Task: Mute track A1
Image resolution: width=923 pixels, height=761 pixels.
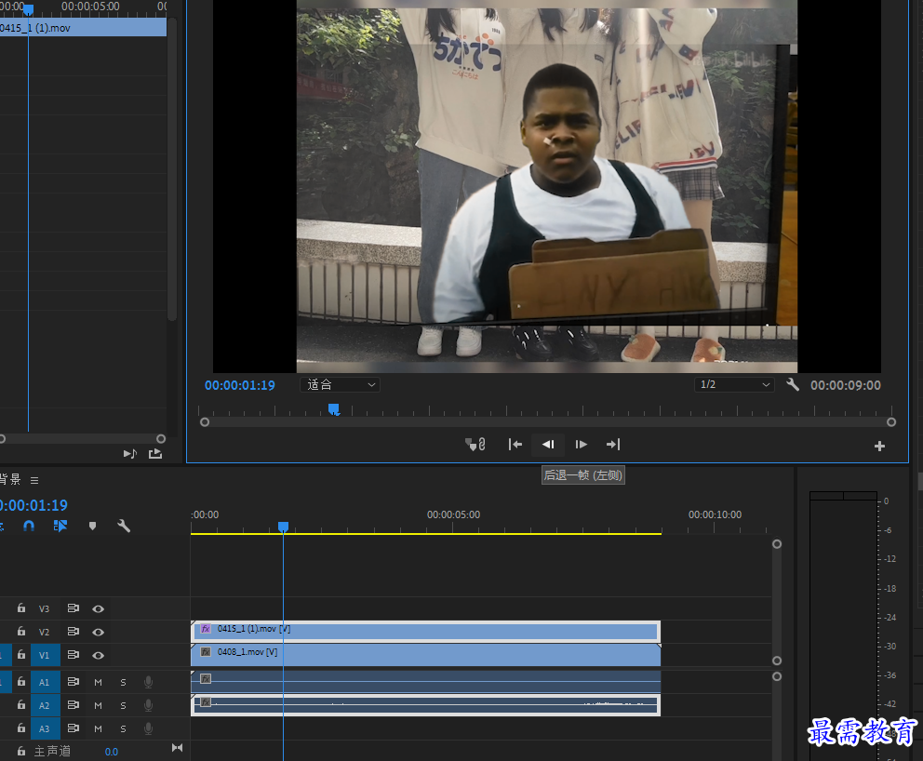Action: 99,682
